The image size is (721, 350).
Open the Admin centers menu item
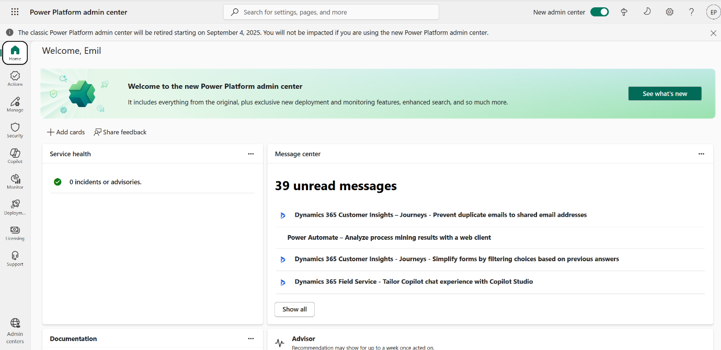click(x=15, y=330)
